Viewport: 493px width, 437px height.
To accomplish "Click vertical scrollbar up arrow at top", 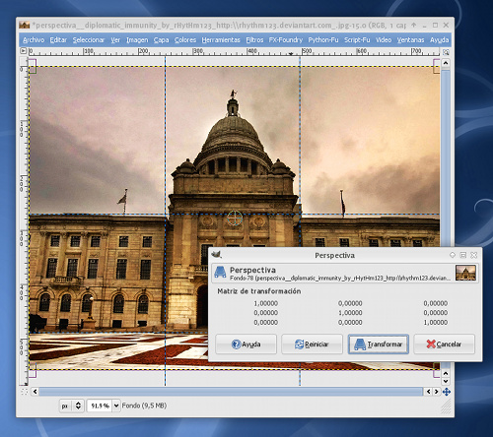I will point(446,63).
